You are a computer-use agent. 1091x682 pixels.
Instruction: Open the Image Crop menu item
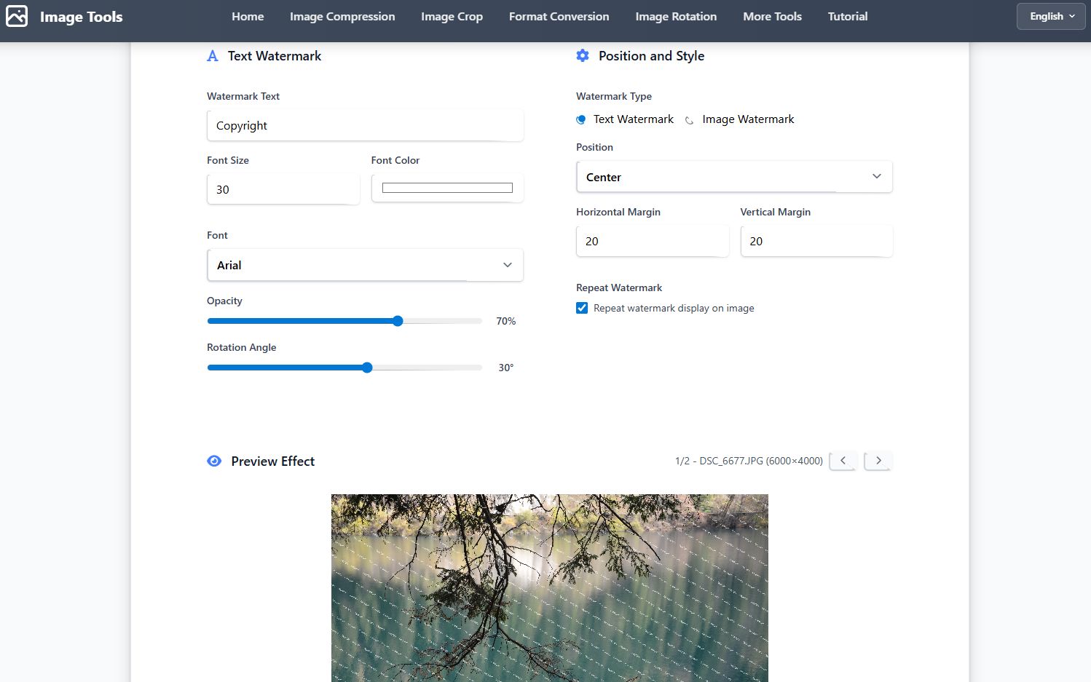click(x=452, y=16)
